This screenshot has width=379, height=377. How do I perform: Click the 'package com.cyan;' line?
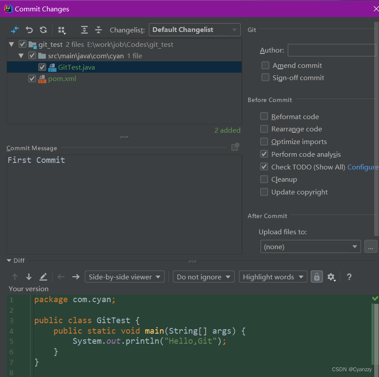click(75, 299)
